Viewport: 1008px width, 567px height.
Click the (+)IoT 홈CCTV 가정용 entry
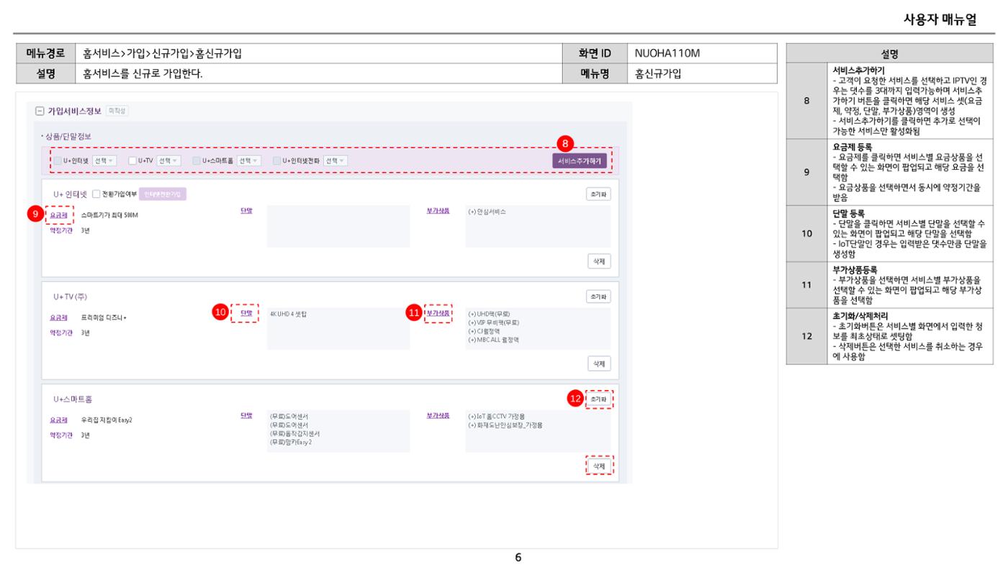click(497, 417)
